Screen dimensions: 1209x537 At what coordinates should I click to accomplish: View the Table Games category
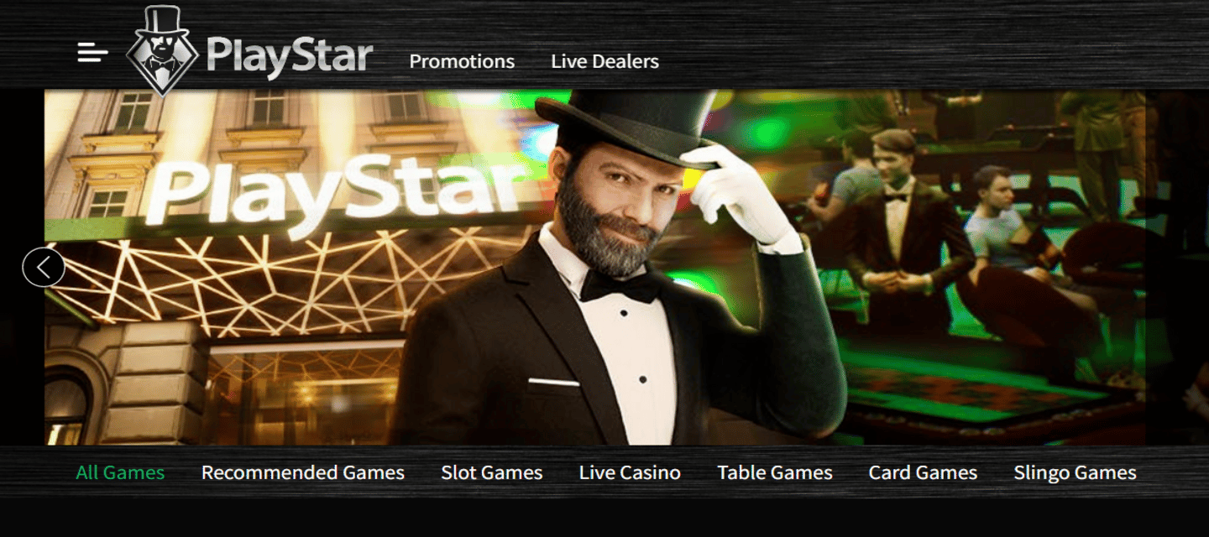(775, 472)
